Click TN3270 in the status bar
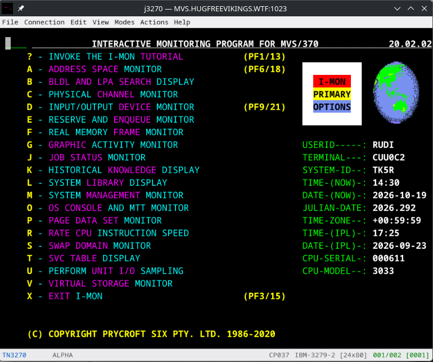This screenshot has width=433, height=362. click(15, 355)
